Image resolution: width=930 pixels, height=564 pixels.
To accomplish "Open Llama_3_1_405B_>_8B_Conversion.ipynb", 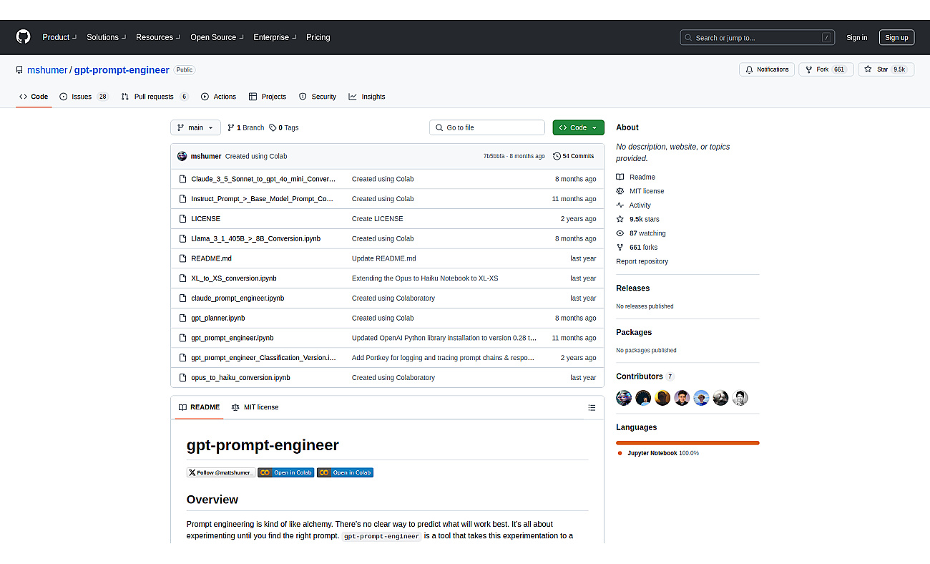I will point(255,238).
